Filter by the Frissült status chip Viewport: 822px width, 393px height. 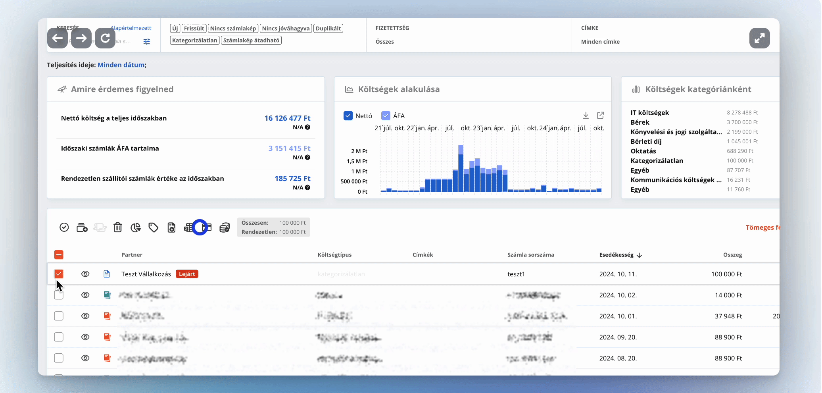(194, 28)
